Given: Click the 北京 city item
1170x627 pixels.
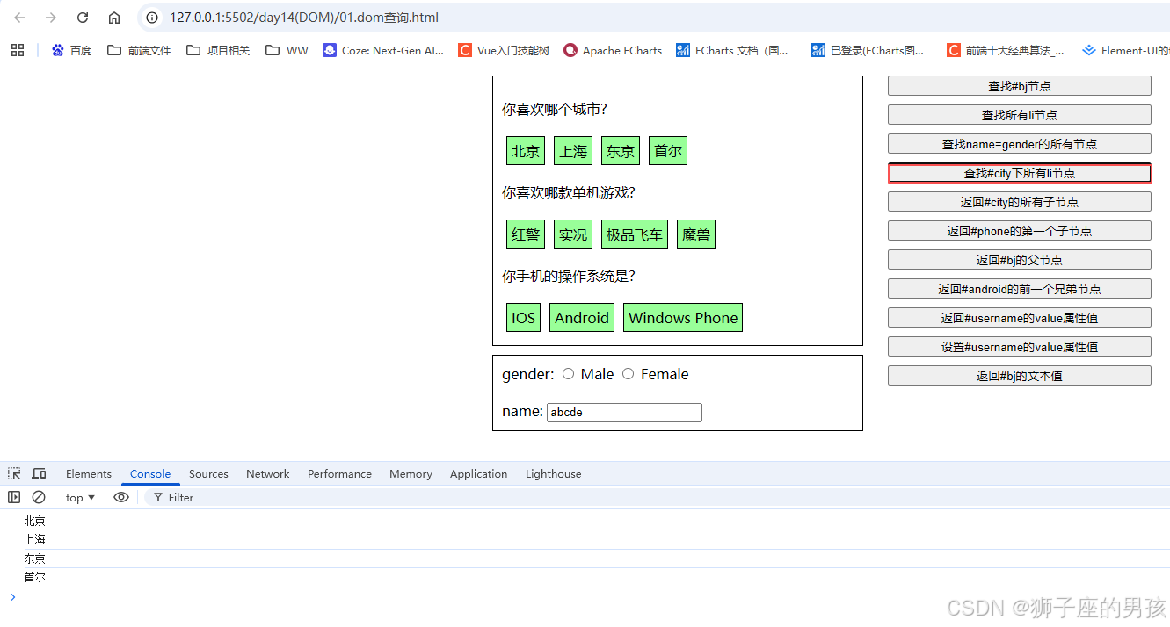Looking at the screenshot, I should pyautogui.click(x=526, y=151).
